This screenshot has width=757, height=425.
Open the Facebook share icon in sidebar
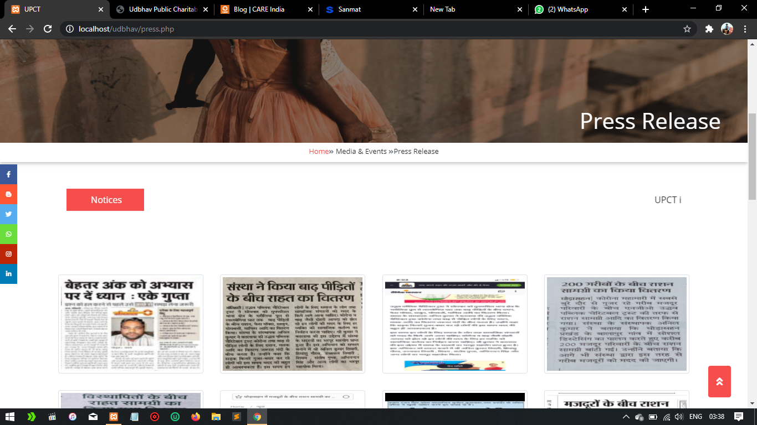point(8,174)
